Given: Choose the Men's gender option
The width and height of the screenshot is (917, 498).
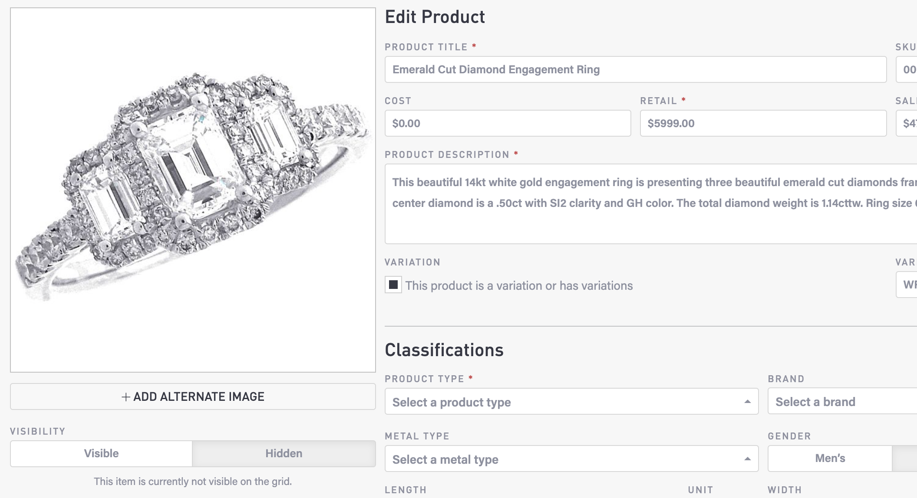Looking at the screenshot, I should pos(830,459).
